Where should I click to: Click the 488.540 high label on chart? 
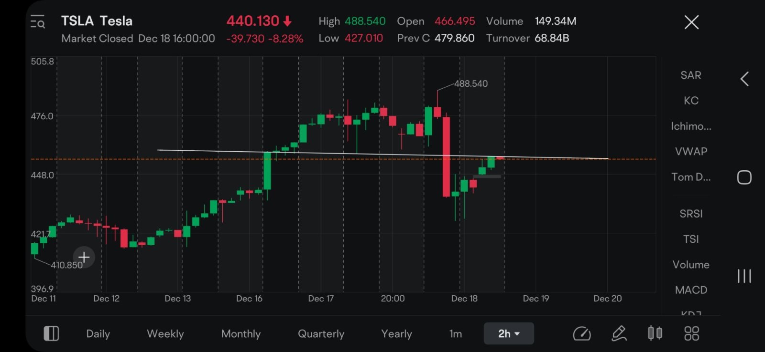tap(471, 83)
